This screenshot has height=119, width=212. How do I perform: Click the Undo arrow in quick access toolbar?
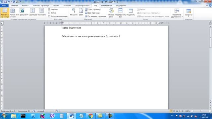click(9, 2)
